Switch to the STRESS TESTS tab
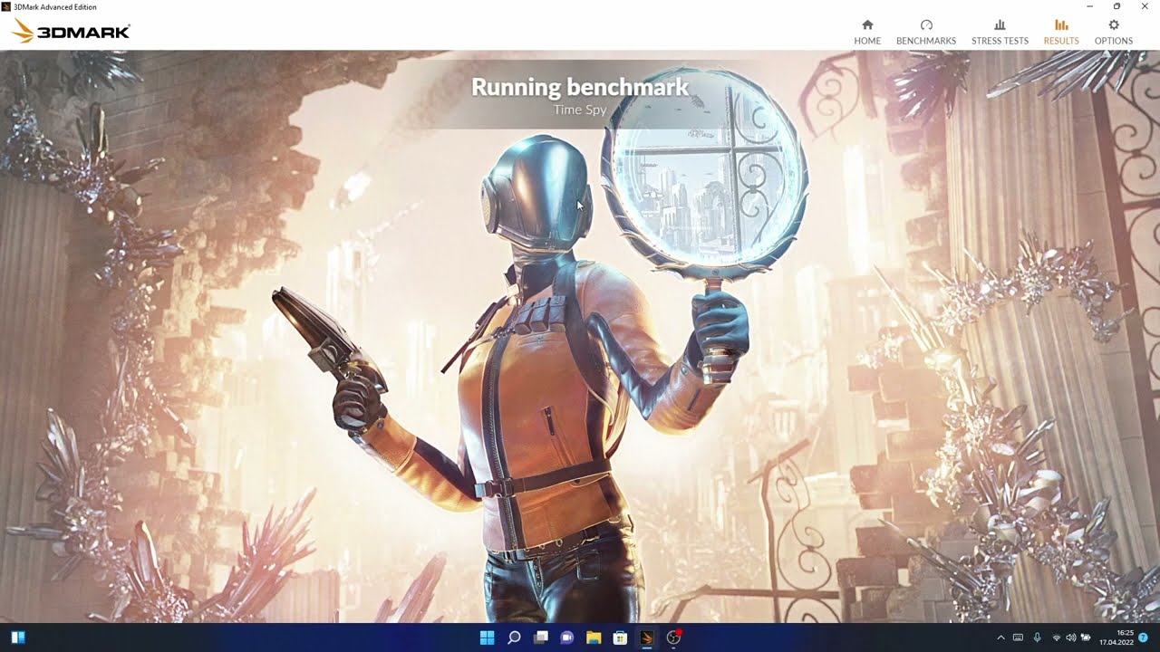The image size is (1160, 652). 1000,32
